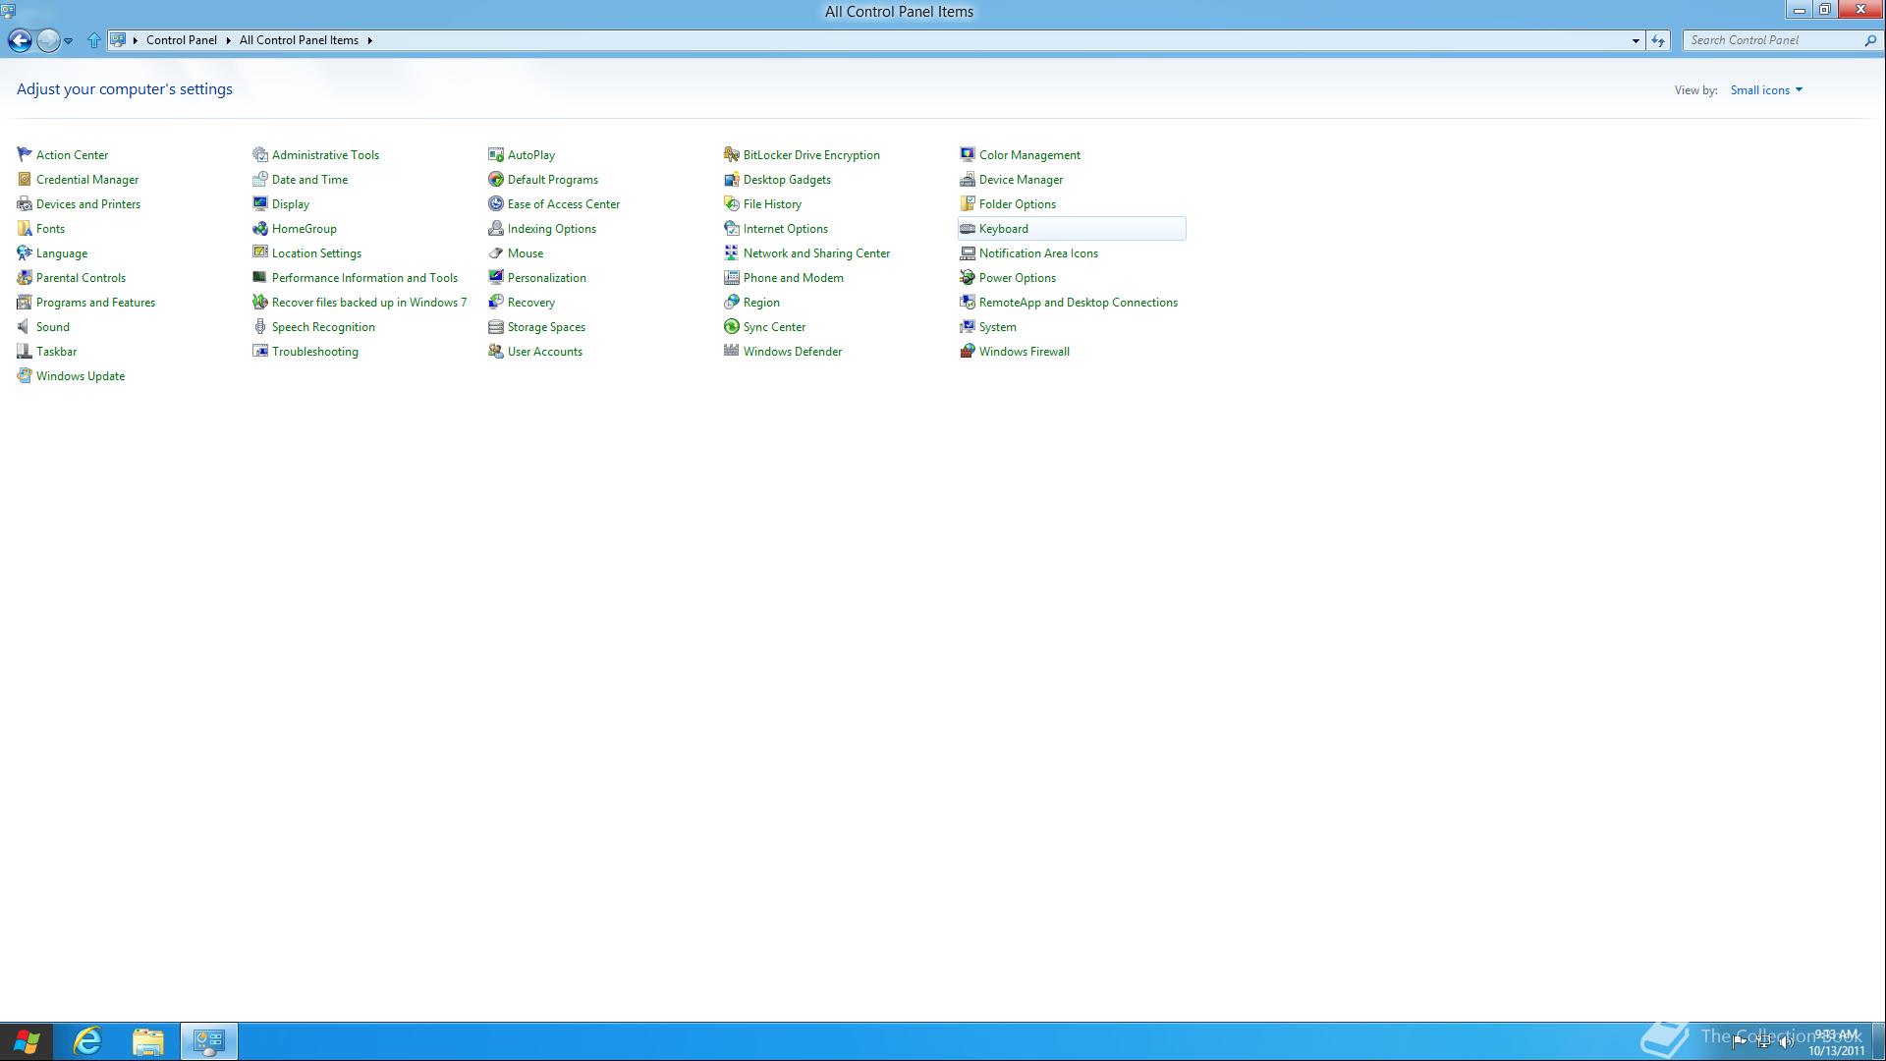Image resolution: width=1886 pixels, height=1061 pixels.
Task: Click the Color Management icon
Action: click(x=968, y=154)
